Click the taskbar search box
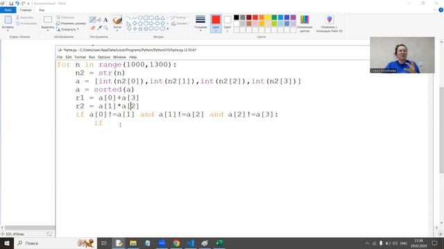This screenshot has width=444, height=249. click(55, 243)
